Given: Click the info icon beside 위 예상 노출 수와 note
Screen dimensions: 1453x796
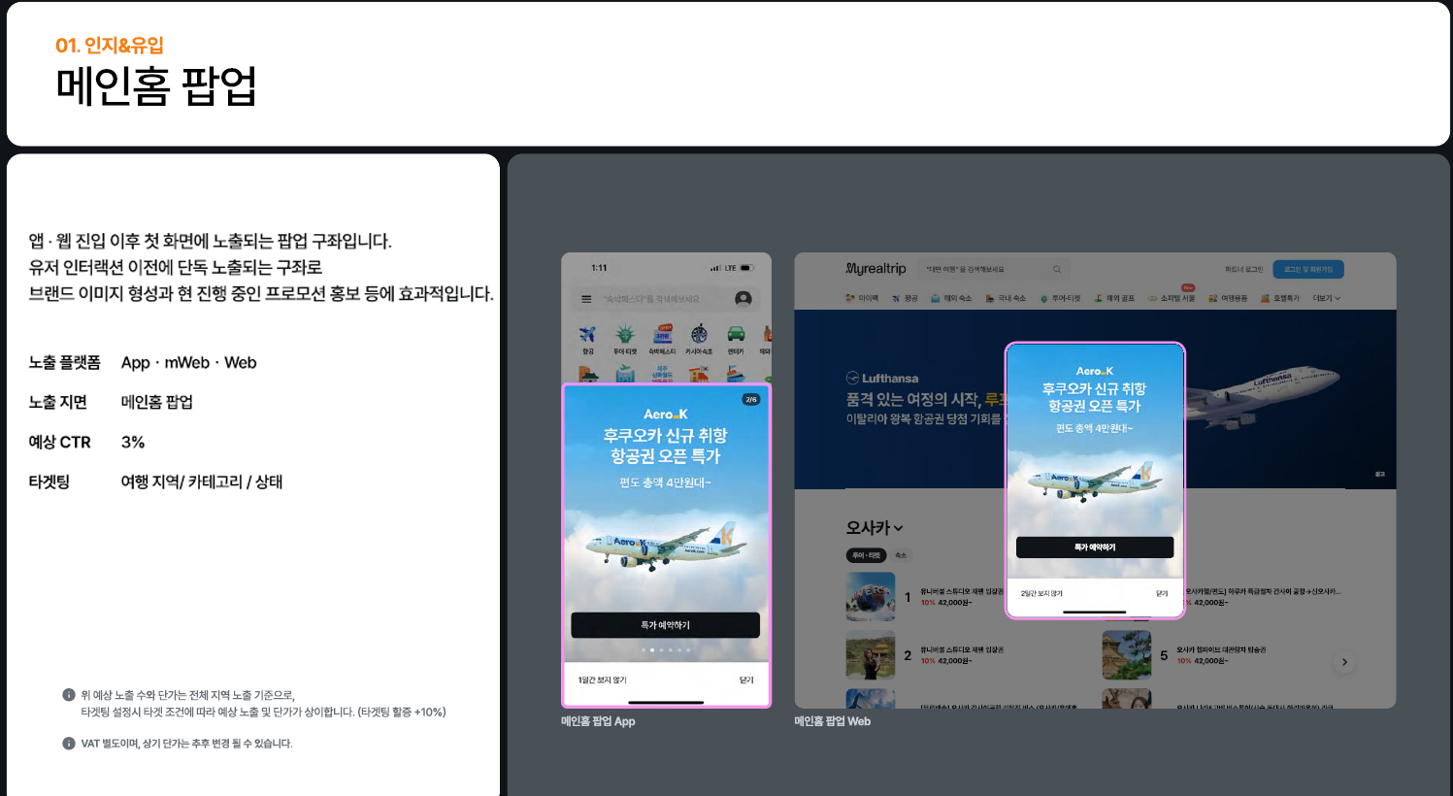Looking at the screenshot, I should pyautogui.click(x=69, y=695).
